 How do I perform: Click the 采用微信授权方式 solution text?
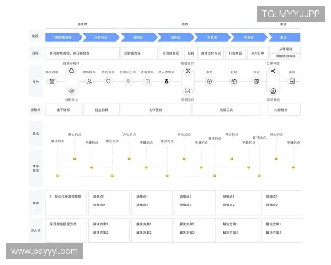click(63, 224)
